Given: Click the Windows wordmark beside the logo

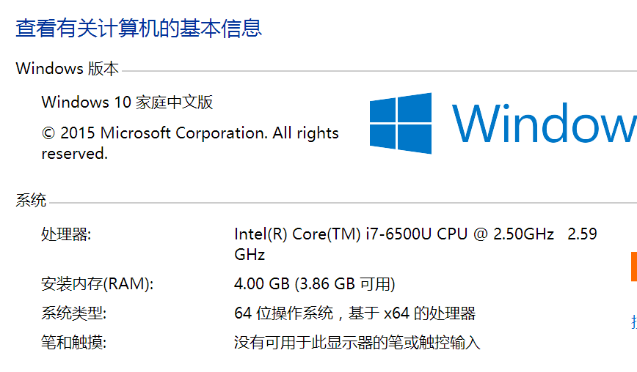Looking at the screenshot, I should click(543, 123).
